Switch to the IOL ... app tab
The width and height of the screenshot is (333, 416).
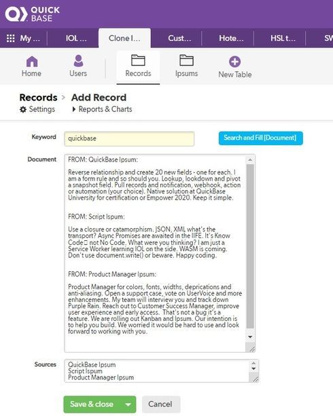76,39
